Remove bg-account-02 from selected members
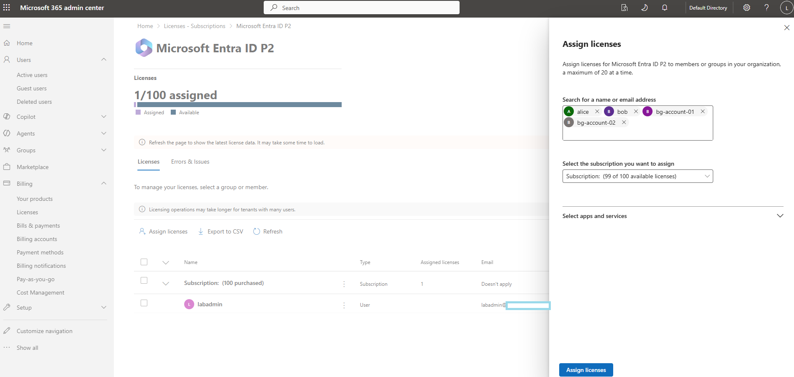 click(624, 122)
